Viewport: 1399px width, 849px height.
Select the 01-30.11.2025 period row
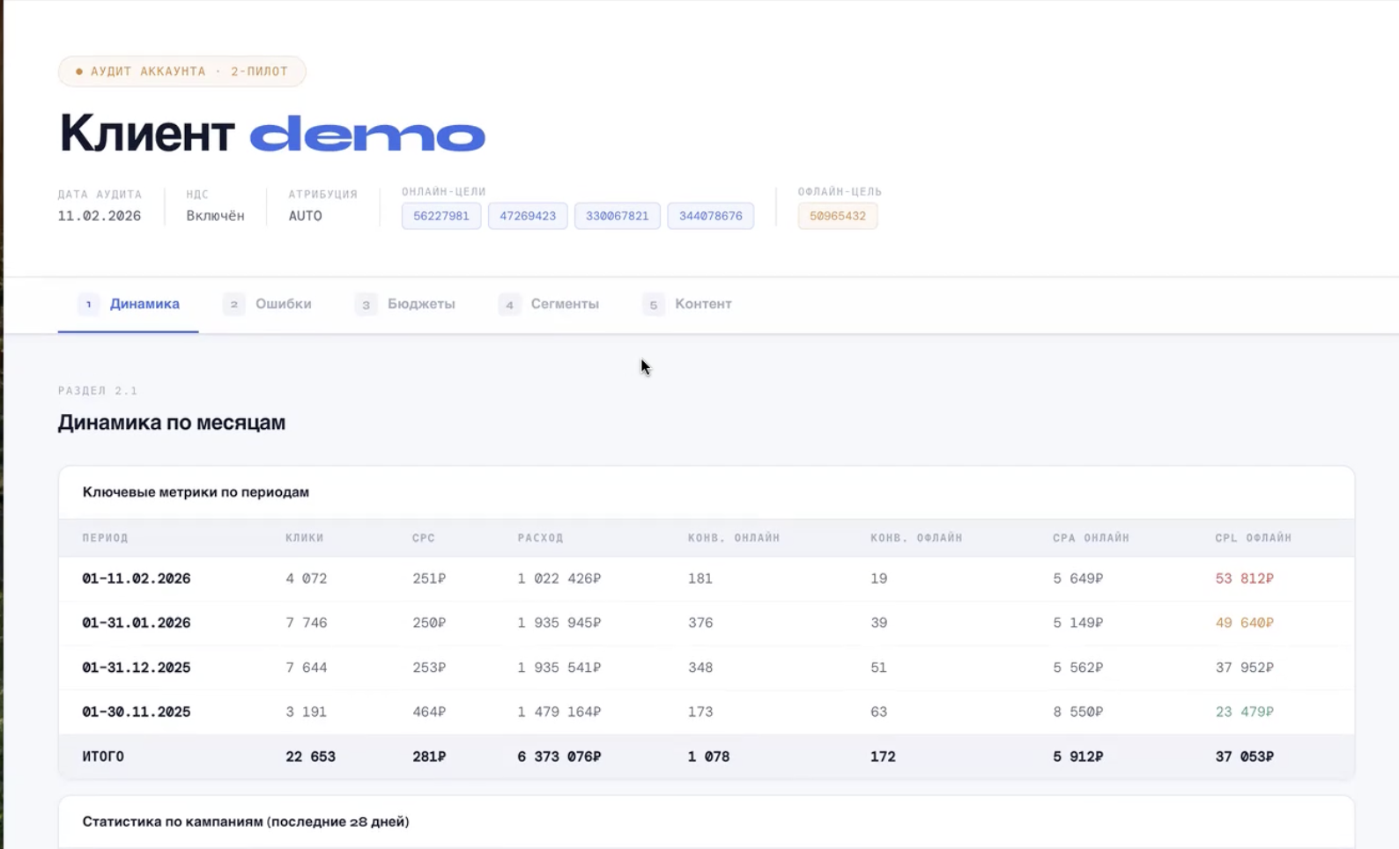(x=137, y=712)
